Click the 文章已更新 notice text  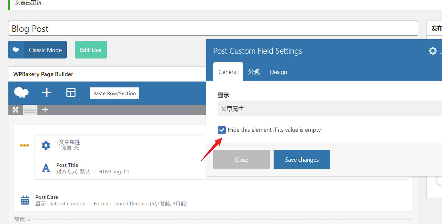[30, 3]
